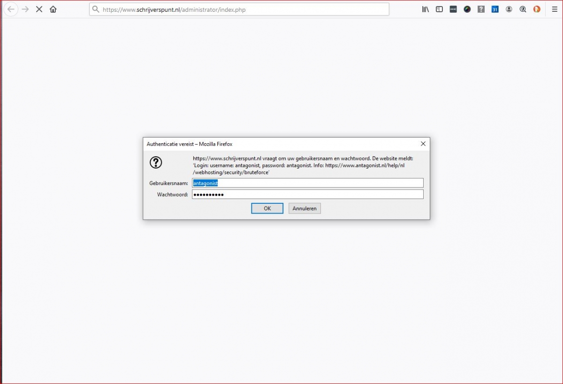Focus the Wachtwoord password field
This screenshot has width=563, height=384.
(307, 194)
